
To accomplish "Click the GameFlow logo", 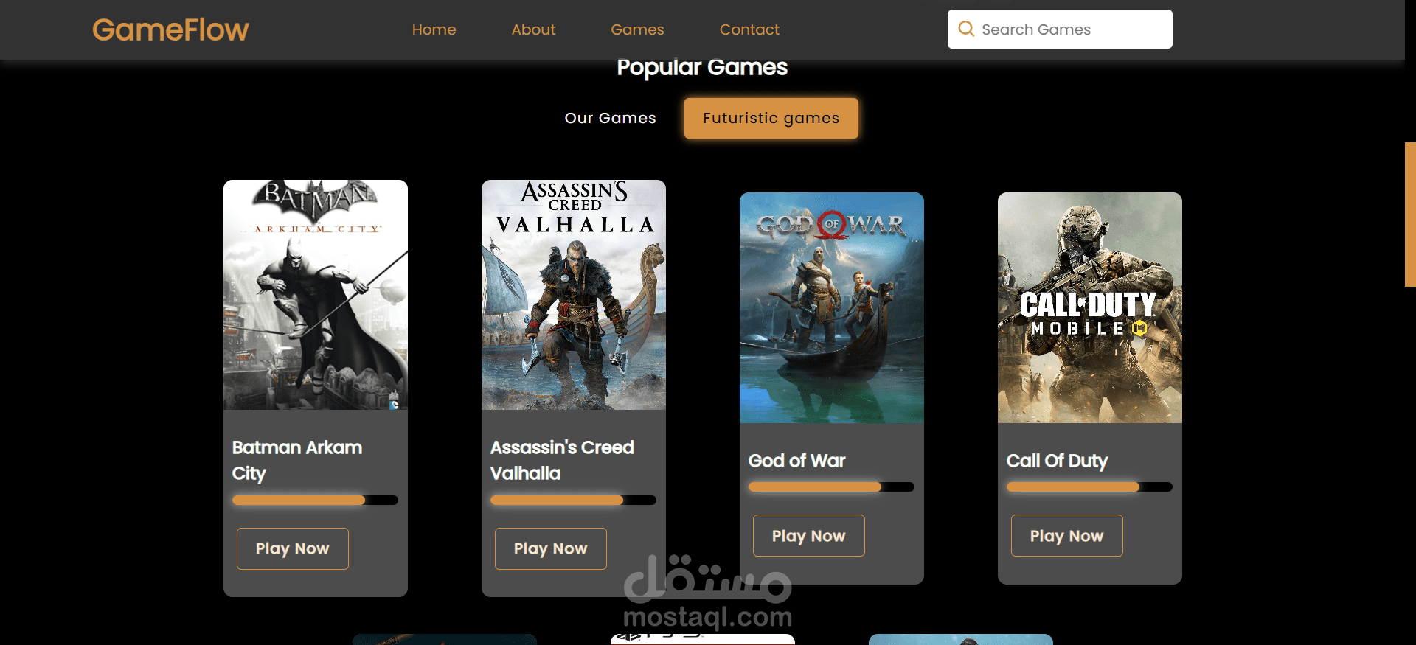I will pyautogui.click(x=170, y=29).
